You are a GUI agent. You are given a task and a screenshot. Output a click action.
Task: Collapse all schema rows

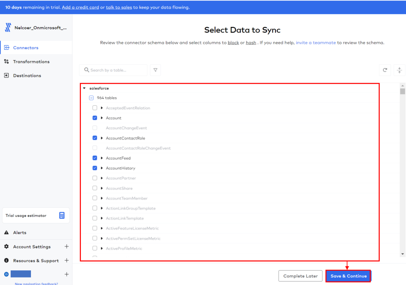(399, 70)
